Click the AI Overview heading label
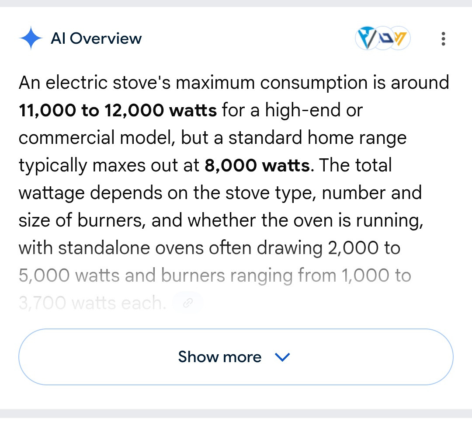472x426 pixels. pos(96,38)
